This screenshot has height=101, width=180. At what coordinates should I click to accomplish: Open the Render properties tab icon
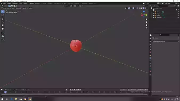coord(150,42)
